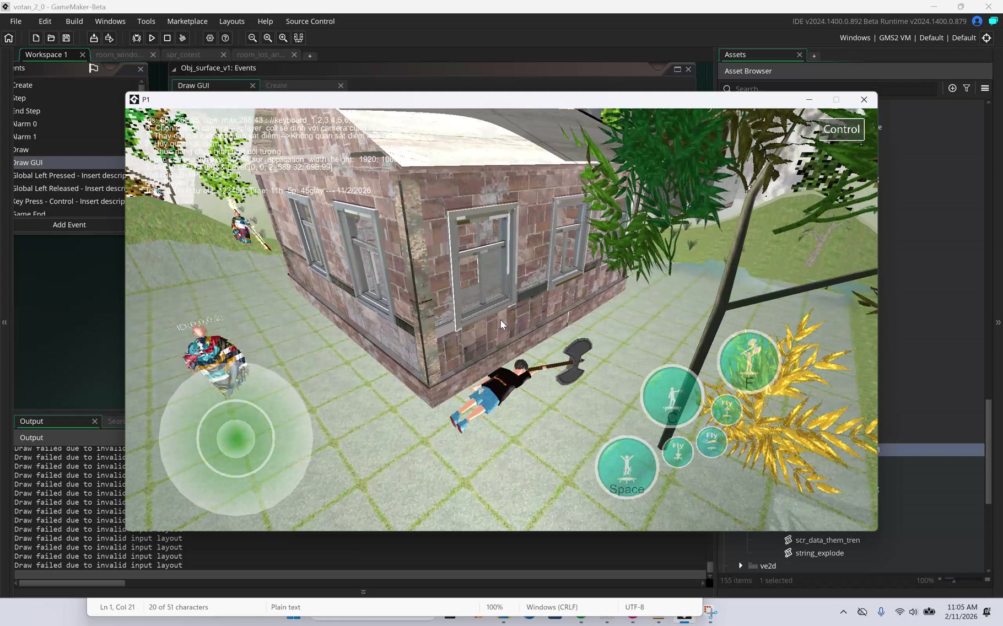Open the feedback chat bubble icon
This screenshot has height=626, width=1003.
coord(993,21)
